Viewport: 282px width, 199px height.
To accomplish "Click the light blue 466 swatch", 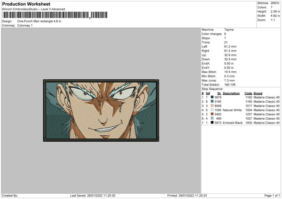I will coord(212,118).
